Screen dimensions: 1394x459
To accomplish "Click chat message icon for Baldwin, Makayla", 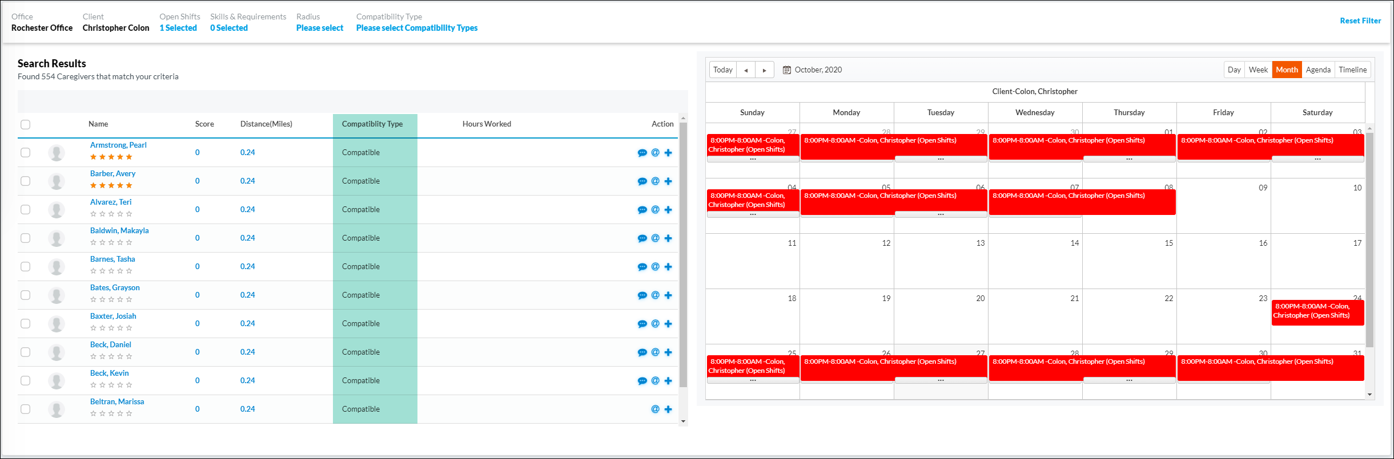I will click(x=642, y=238).
